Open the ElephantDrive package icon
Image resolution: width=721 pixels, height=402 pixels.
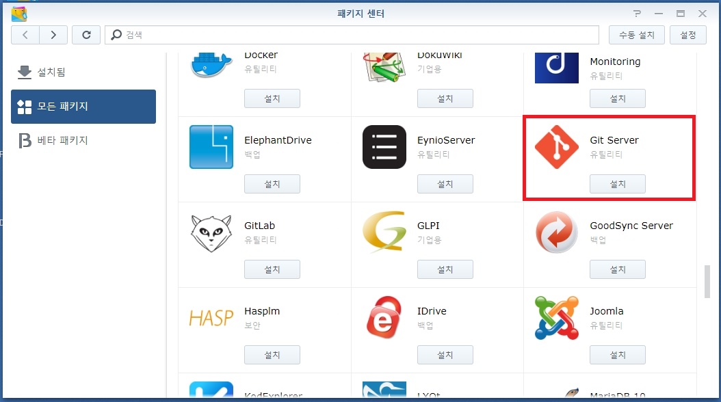(x=211, y=147)
